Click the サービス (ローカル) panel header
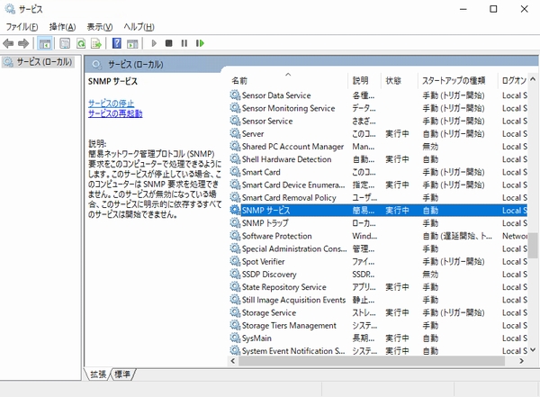 (135, 65)
